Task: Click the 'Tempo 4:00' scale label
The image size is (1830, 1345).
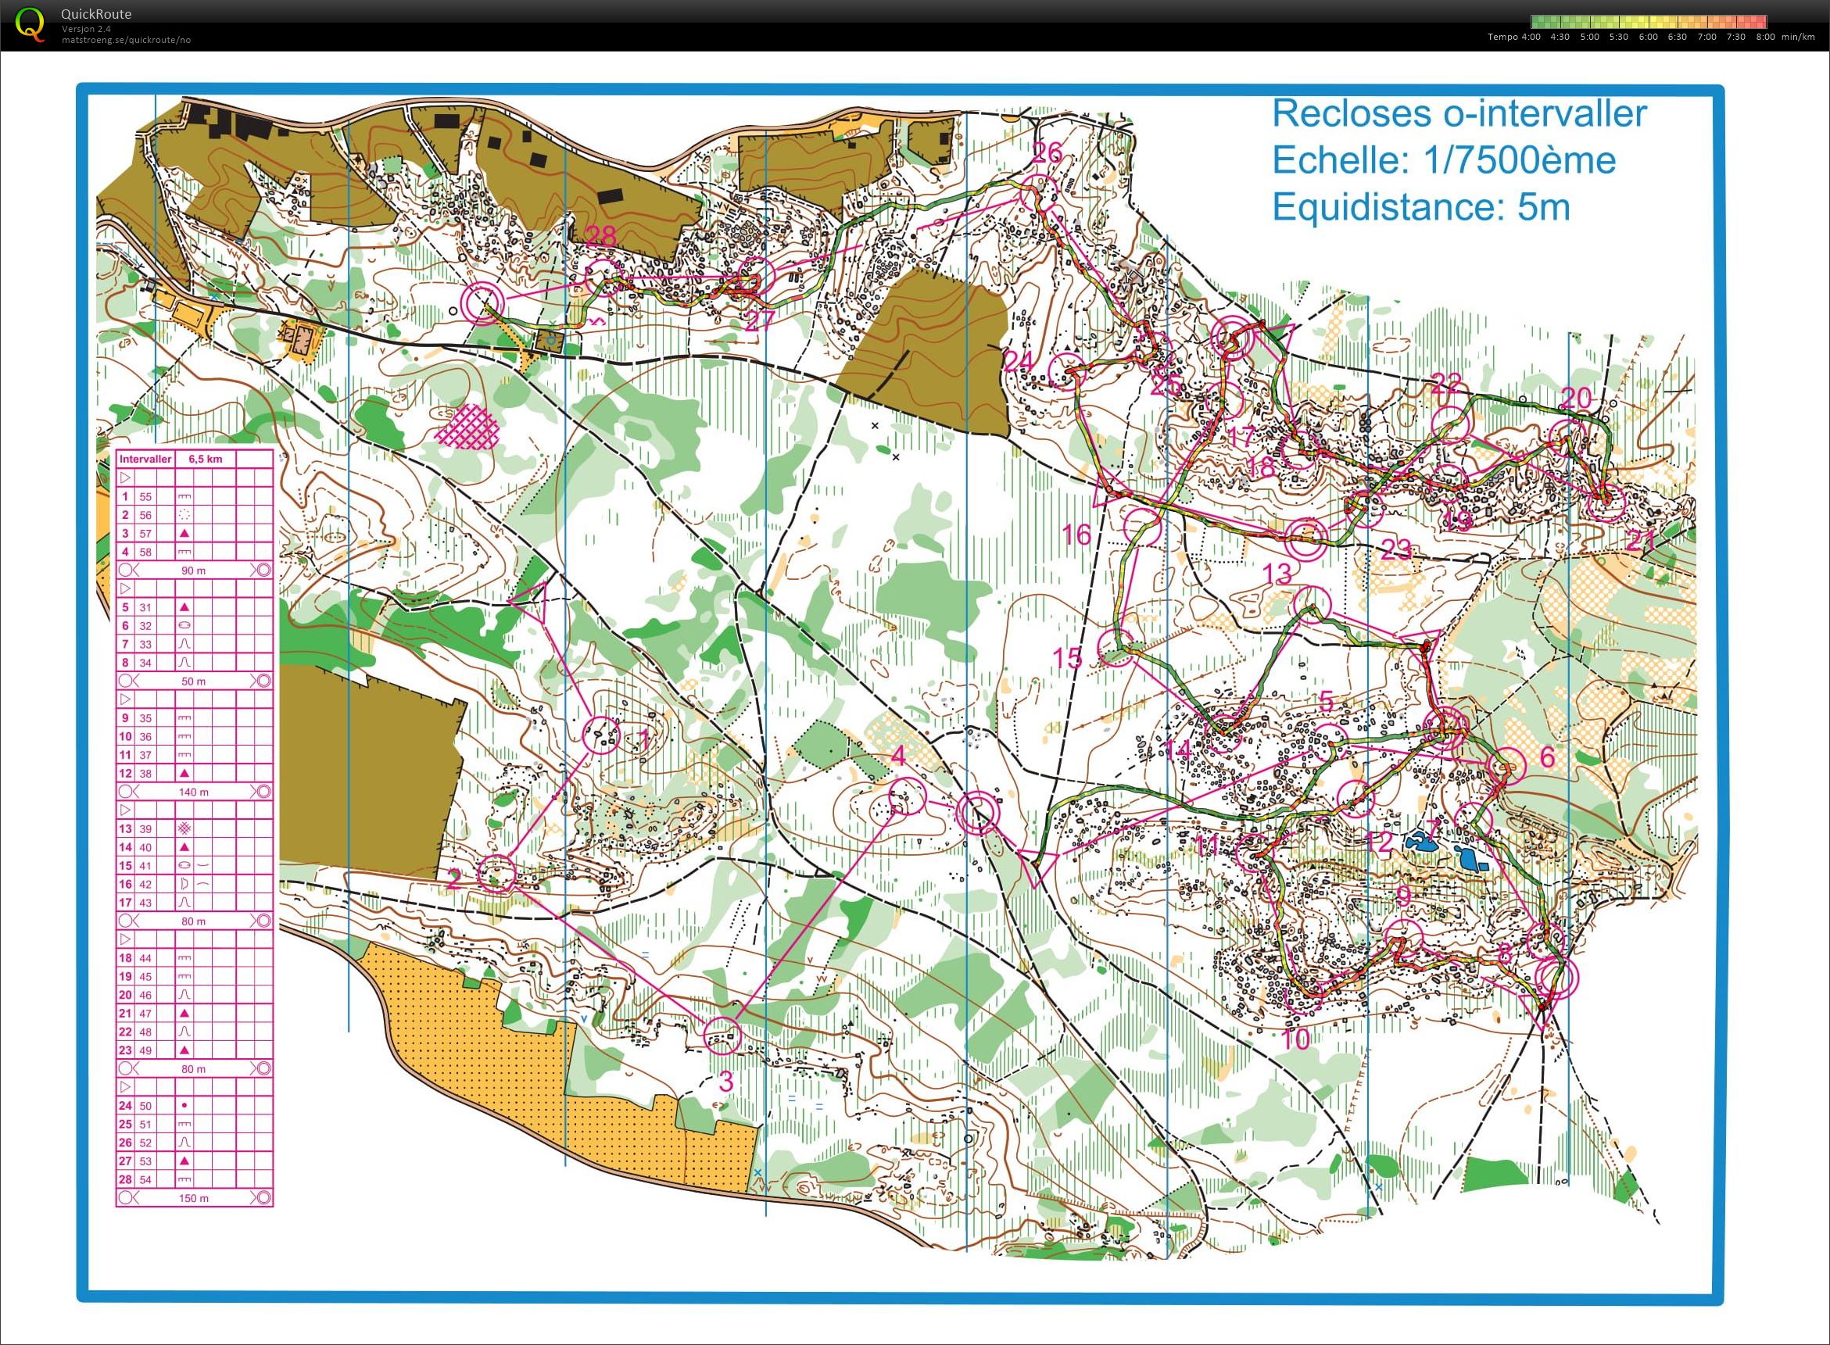Action: pos(1514,37)
